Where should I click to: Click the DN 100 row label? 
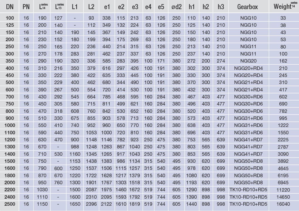(9, 18)
